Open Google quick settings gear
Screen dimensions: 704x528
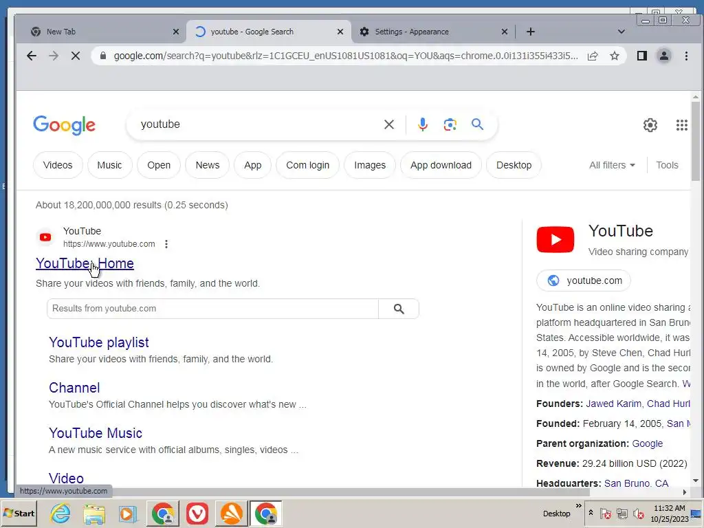pyautogui.click(x=650, y=125)
